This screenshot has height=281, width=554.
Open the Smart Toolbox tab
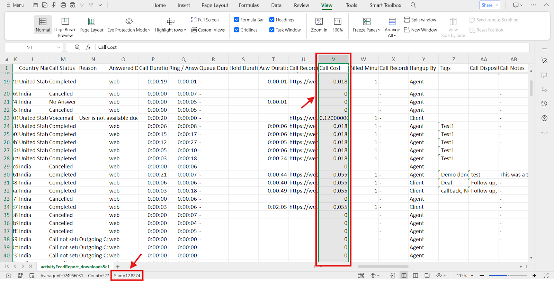[385, 5]
